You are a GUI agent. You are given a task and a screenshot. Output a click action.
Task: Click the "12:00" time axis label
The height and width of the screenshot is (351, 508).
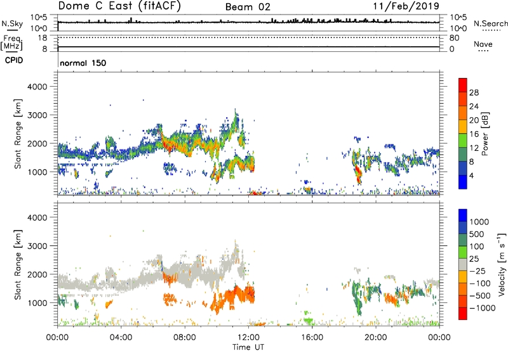(248, 338)
